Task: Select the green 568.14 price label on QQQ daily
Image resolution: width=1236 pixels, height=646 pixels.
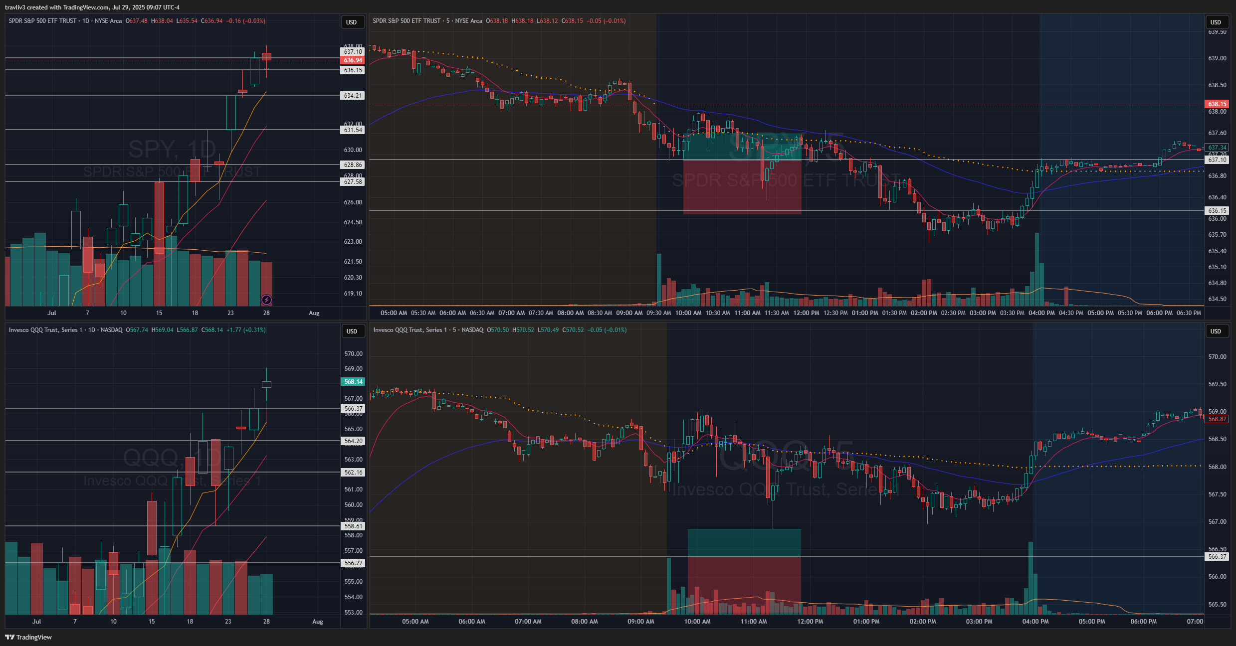Action: 353,382
